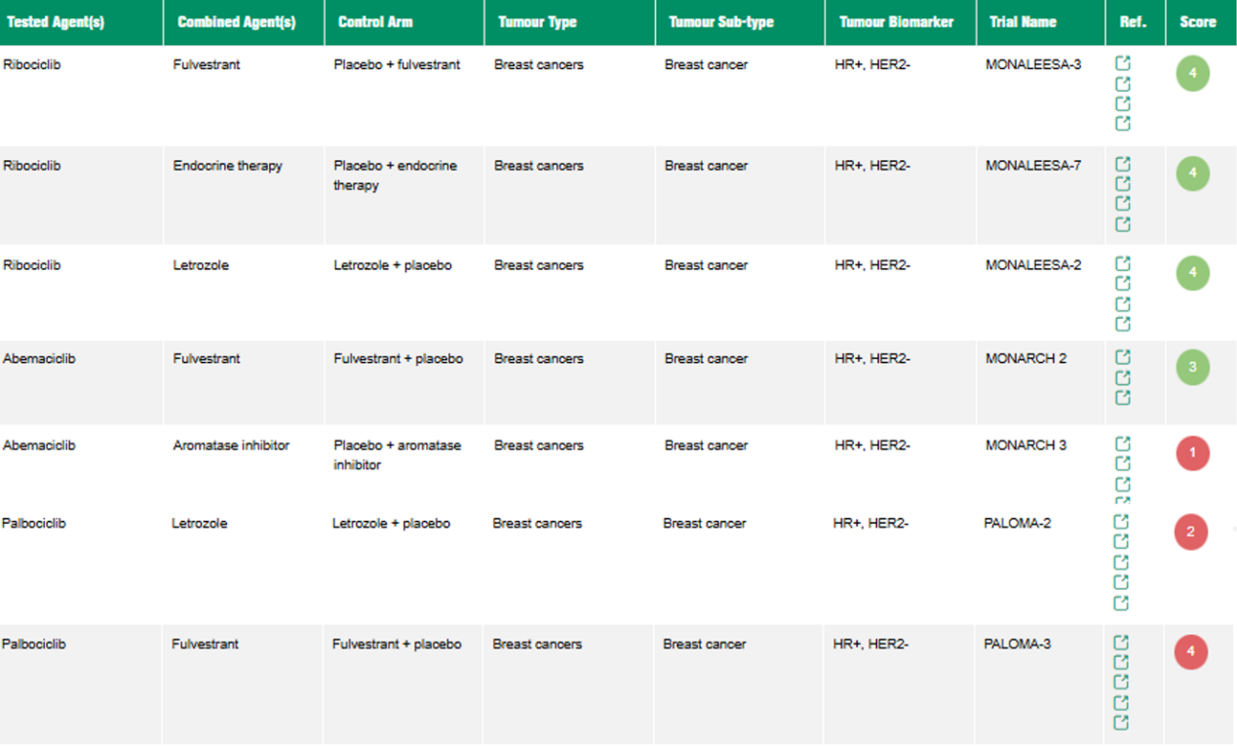Open first reference link for PALOMA-2

1121,522
